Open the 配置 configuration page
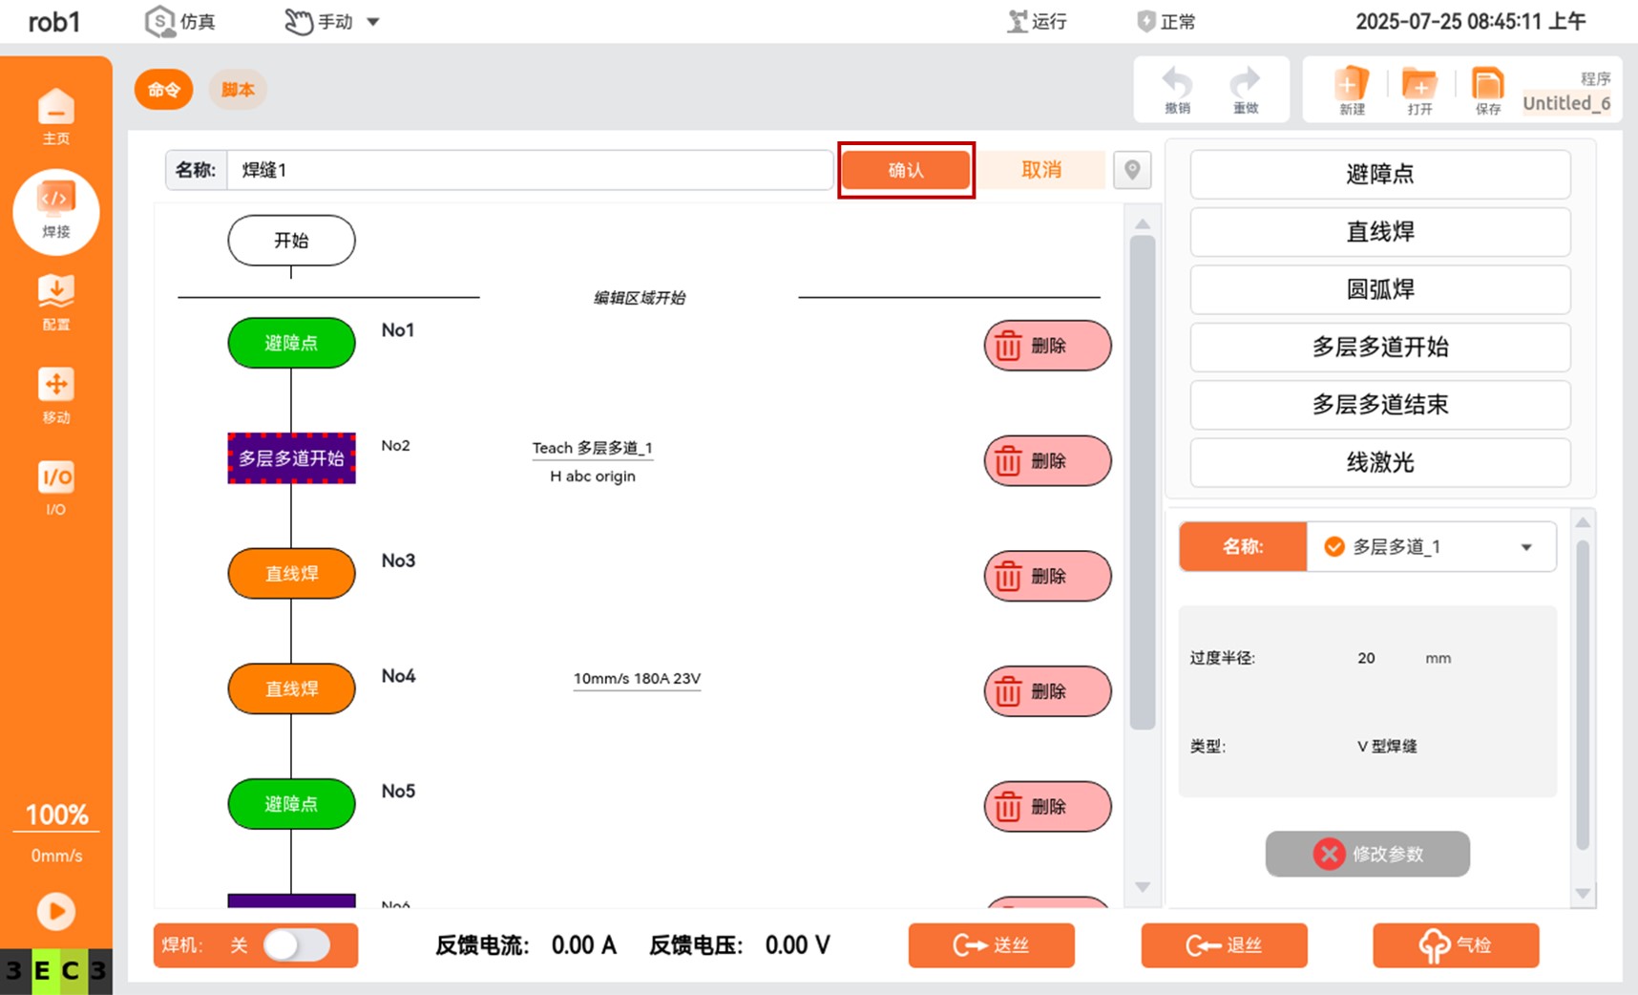The image size is (1638, 995). 55,302
